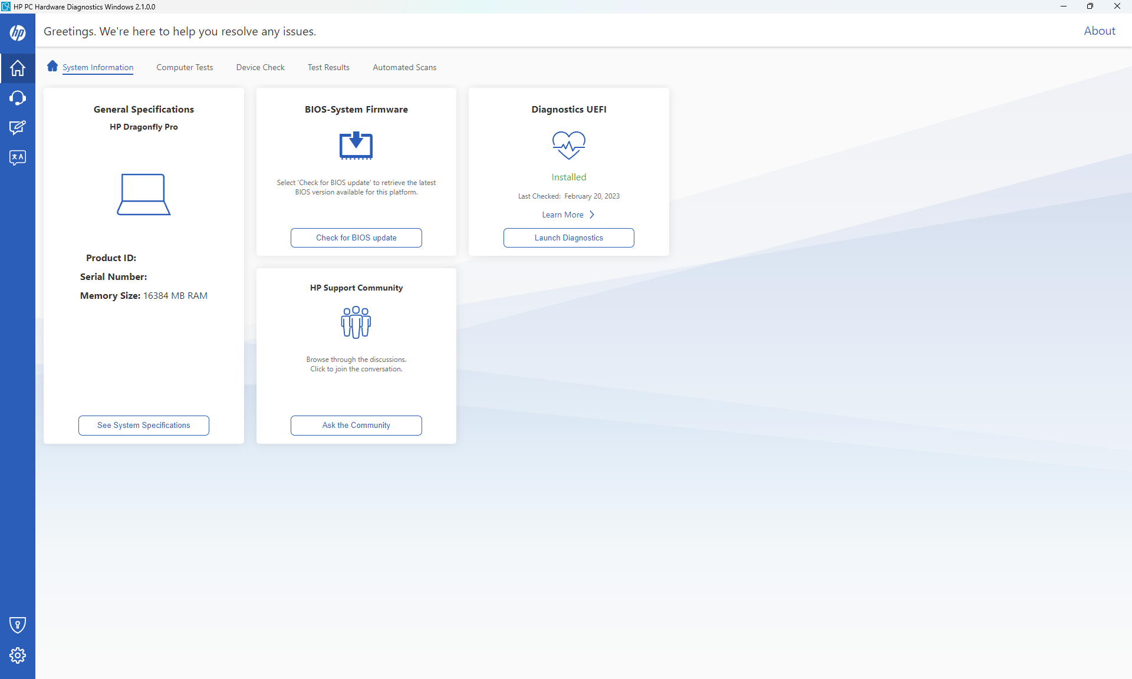The height and width of the screenshot is (679, 1132).
Task: Switch to the Device Check tab
Action: pos(260,67)
